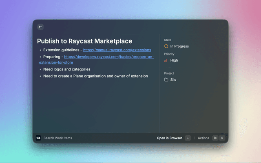The width and height of the screenshot is (261, 163).
Task: Click the Plane organisation bullet item
Action: point(95,76)
